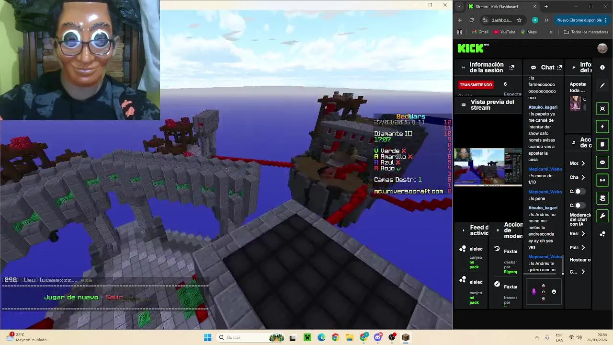Image resolution: width=613 pixels, height=345 pixels.
Task: Open the Chrome profile avatar icon
Action: pyautogui.click(x=535, y=20)
